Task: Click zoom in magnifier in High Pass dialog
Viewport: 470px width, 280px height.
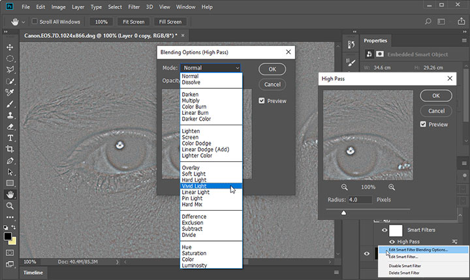Action: click(x=392, y=187)
